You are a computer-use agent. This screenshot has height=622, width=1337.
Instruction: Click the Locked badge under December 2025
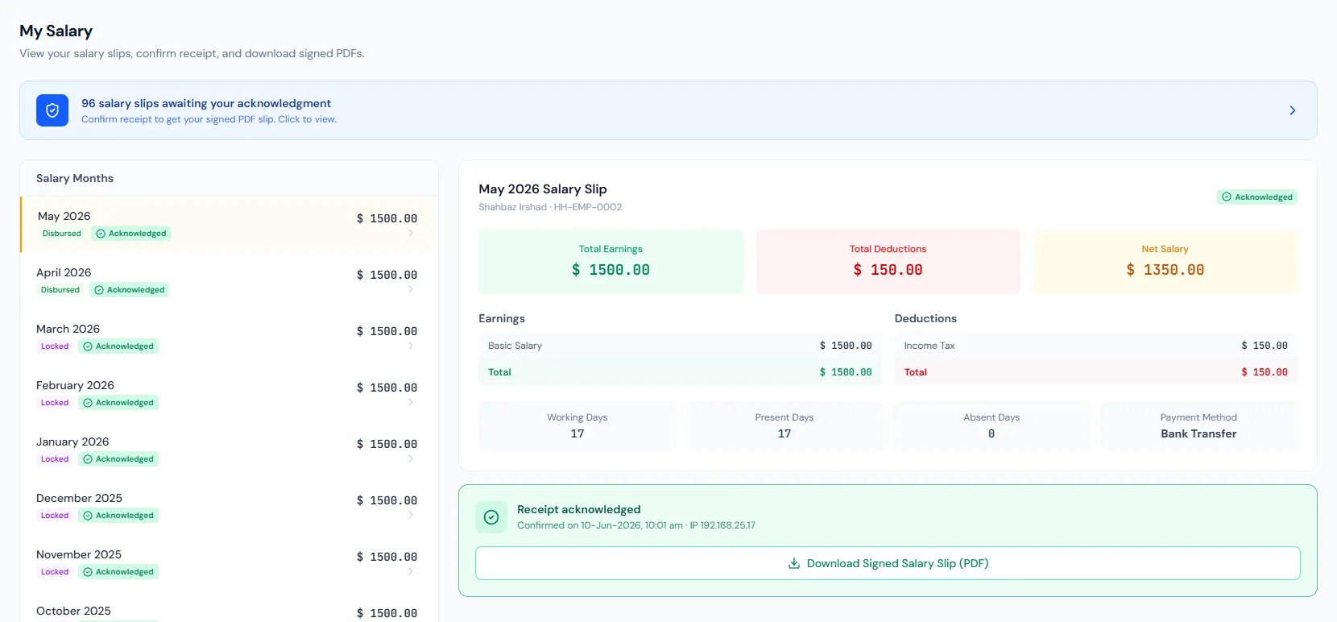click(55, 516)
